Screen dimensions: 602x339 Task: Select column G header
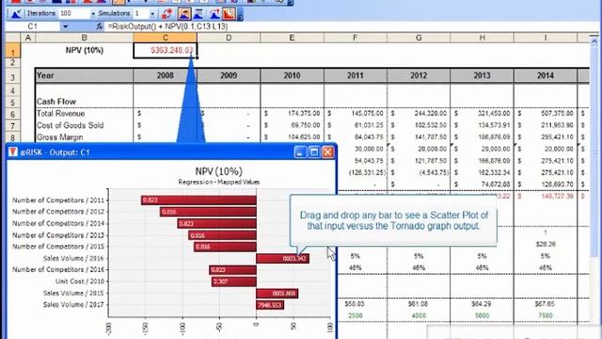419,38
